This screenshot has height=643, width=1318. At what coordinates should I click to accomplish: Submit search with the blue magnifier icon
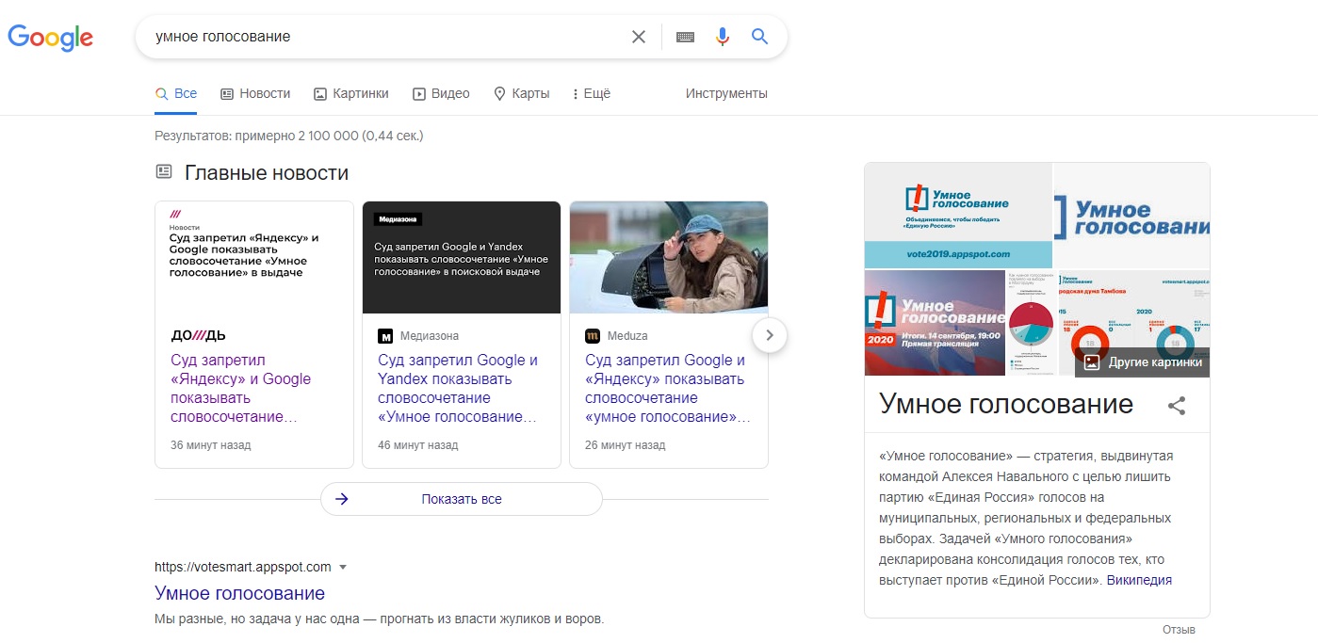(x=759, y=37)
